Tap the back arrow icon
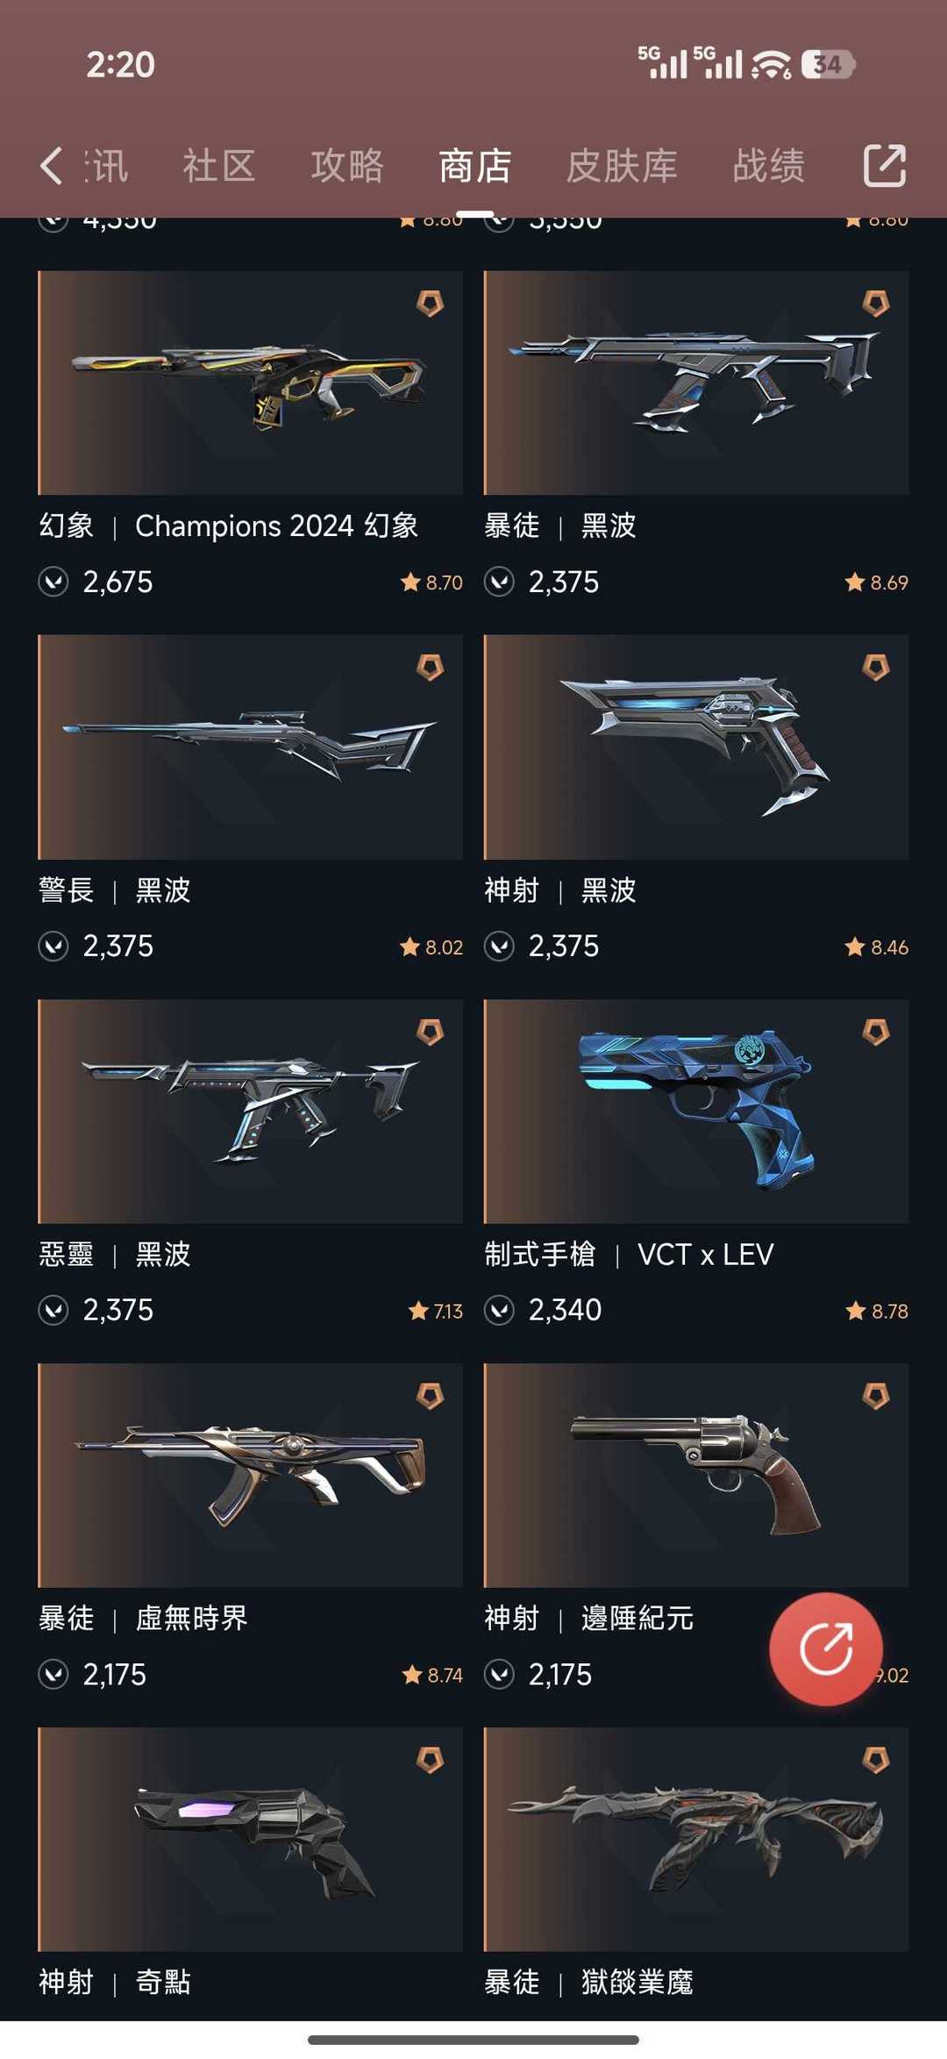The width and height of the screenshot is (947, 2059). tap(52, 166)
